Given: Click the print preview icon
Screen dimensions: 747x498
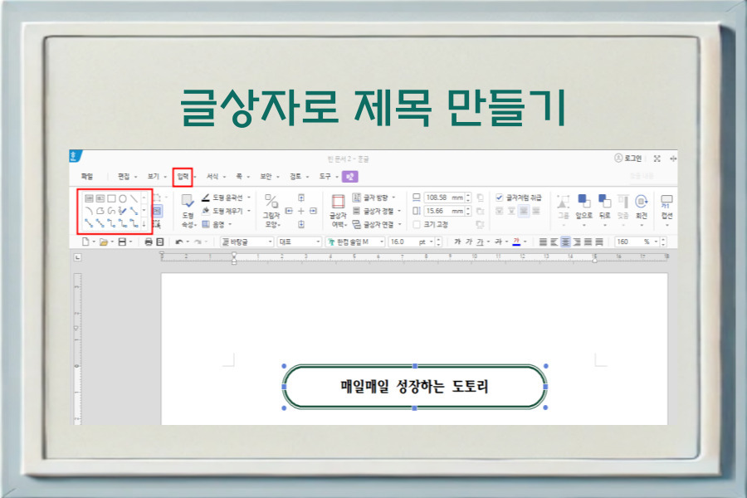Looking at the screenshot, I should [160, 242].
